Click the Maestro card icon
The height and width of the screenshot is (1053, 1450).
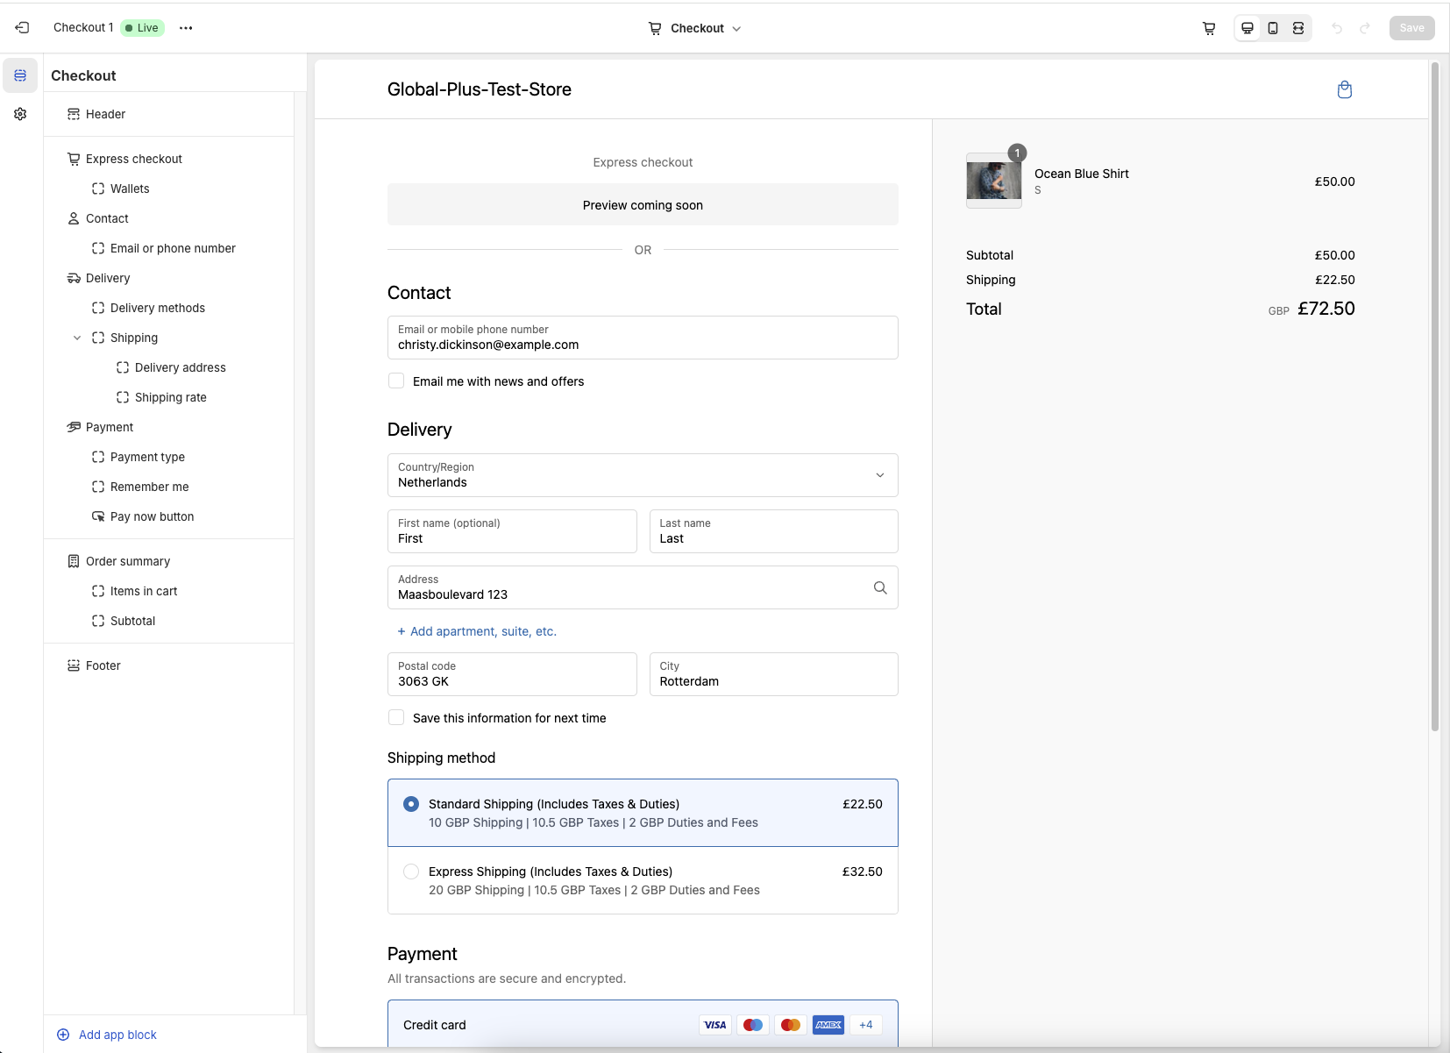click(x=753, y=1025)
